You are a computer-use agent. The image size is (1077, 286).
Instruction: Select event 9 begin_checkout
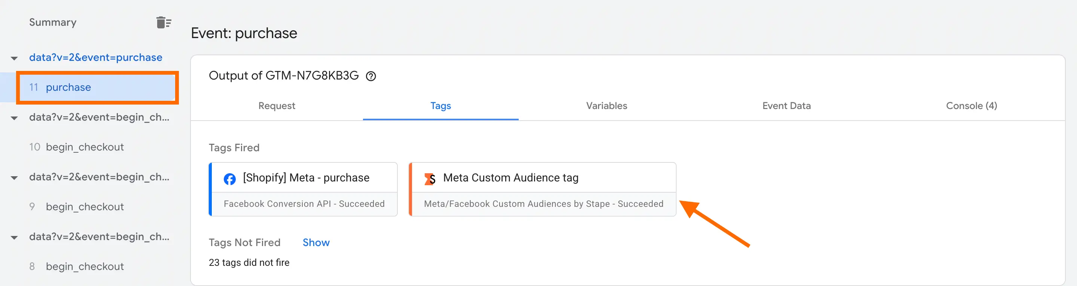click(x=85, y=207)
